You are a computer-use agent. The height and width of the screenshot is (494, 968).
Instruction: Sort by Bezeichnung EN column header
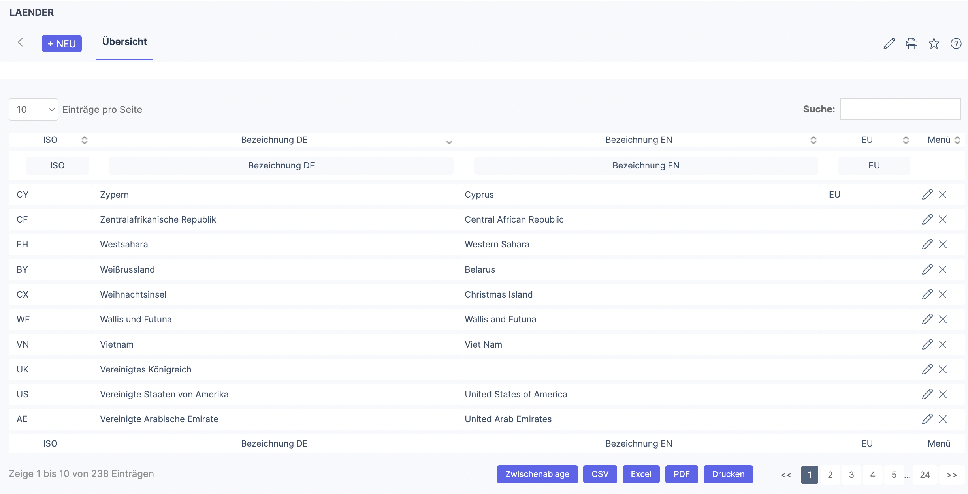[x=638, y=140]
